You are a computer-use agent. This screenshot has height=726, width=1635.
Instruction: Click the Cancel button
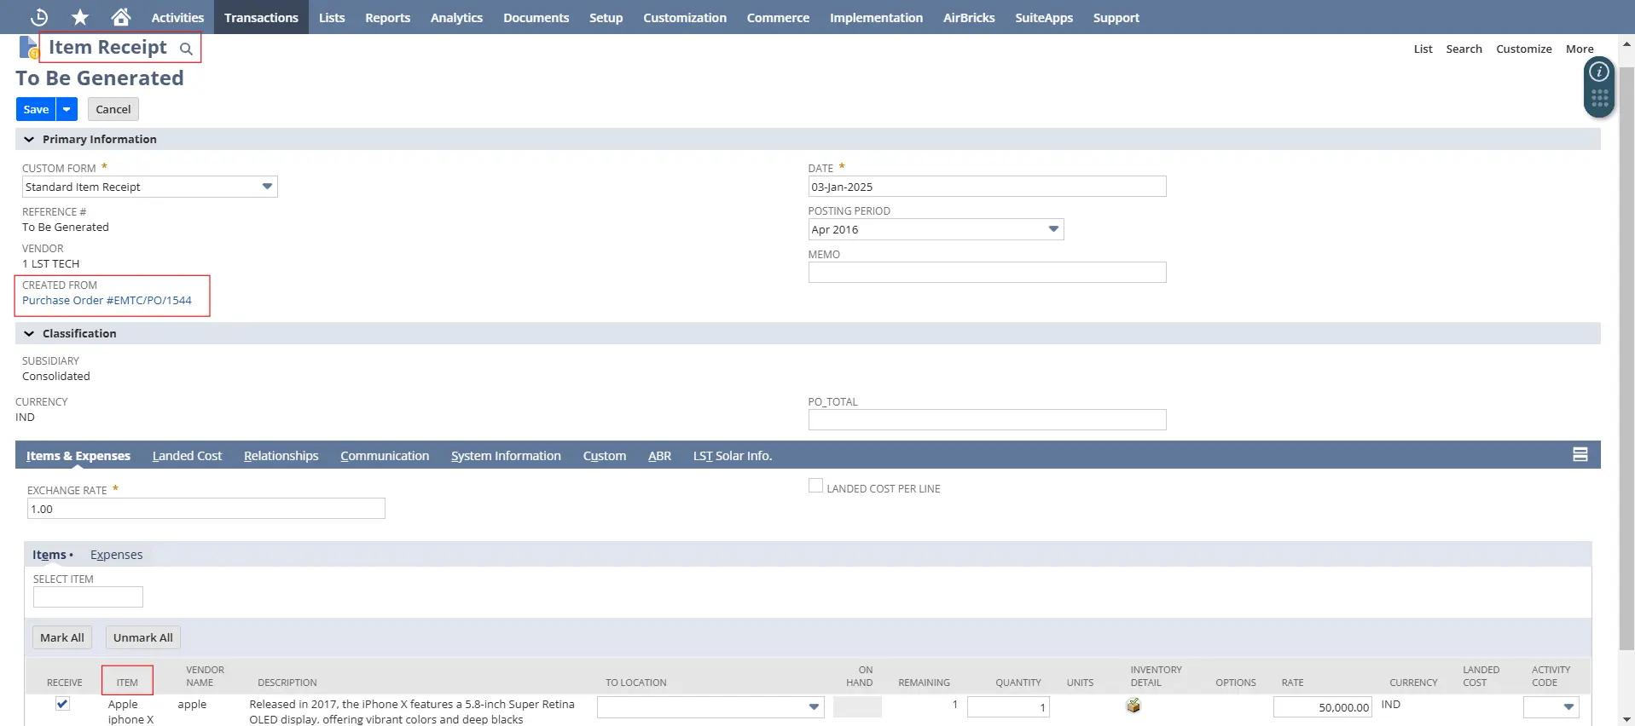coord(113,109)
